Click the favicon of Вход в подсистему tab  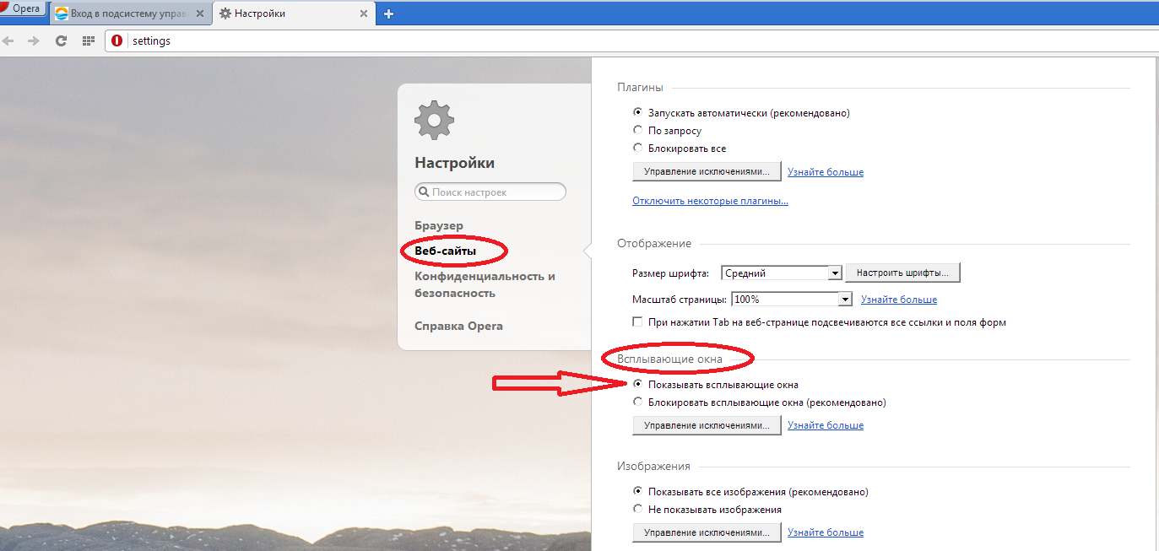(x=62, y=14)
